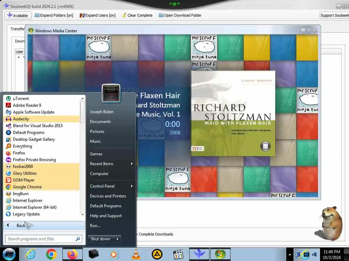This screenshot has width=349, height=261.
Task: Open VLC media player from the taskbar
Action: [136, 254]
